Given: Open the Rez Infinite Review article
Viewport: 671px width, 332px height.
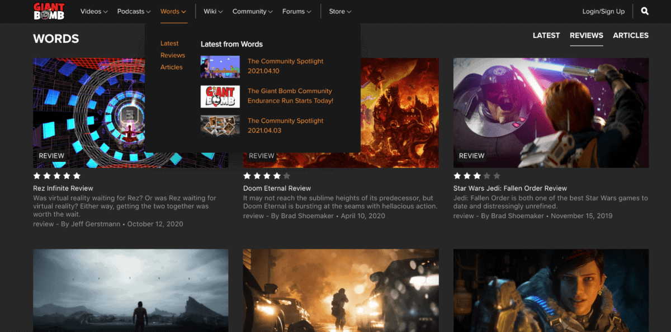Looking at the screenshot, I should coord(63,188).
